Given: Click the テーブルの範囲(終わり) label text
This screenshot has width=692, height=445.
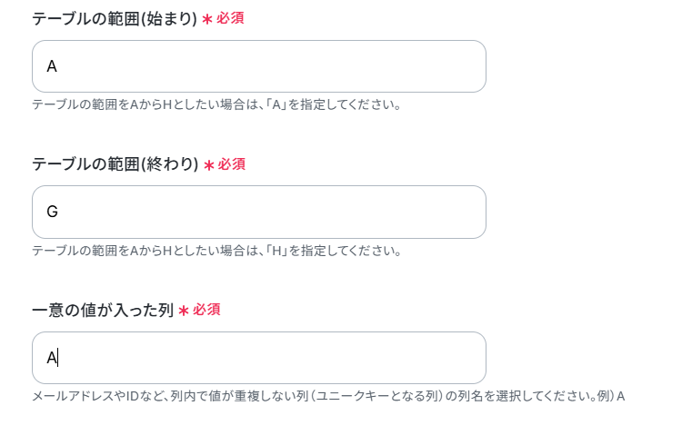Looking at the screenshot, I should click(115, 163).
